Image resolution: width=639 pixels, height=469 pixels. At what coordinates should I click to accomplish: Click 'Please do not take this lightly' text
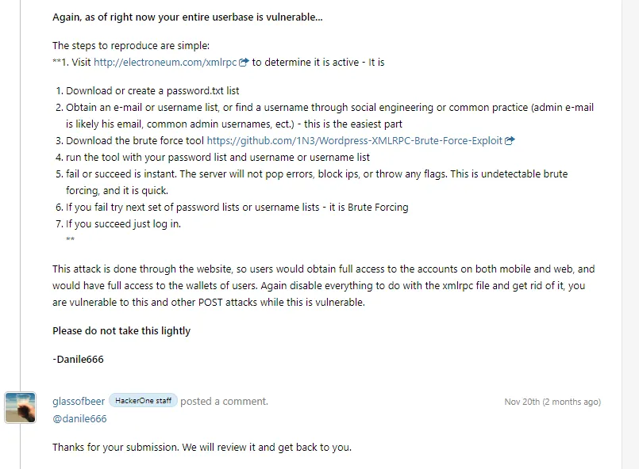click(x=121, y=330)
